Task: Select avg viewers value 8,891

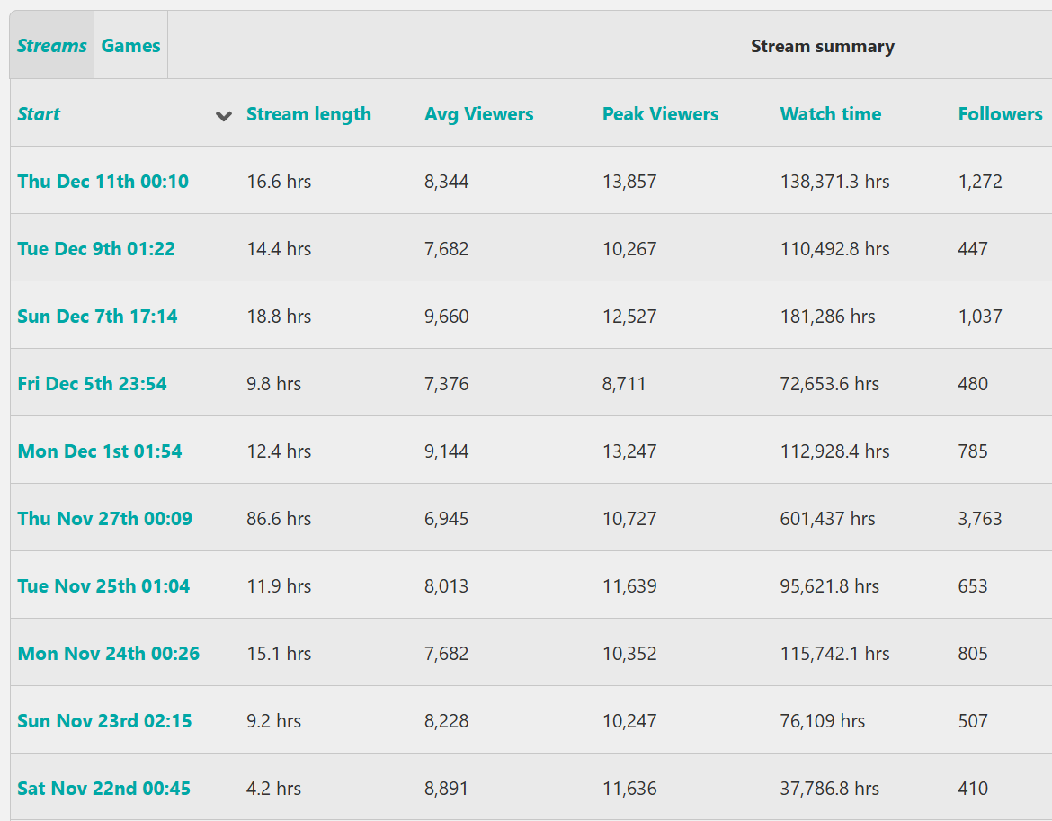Action: pyautogui.click(x=446, y=789)
